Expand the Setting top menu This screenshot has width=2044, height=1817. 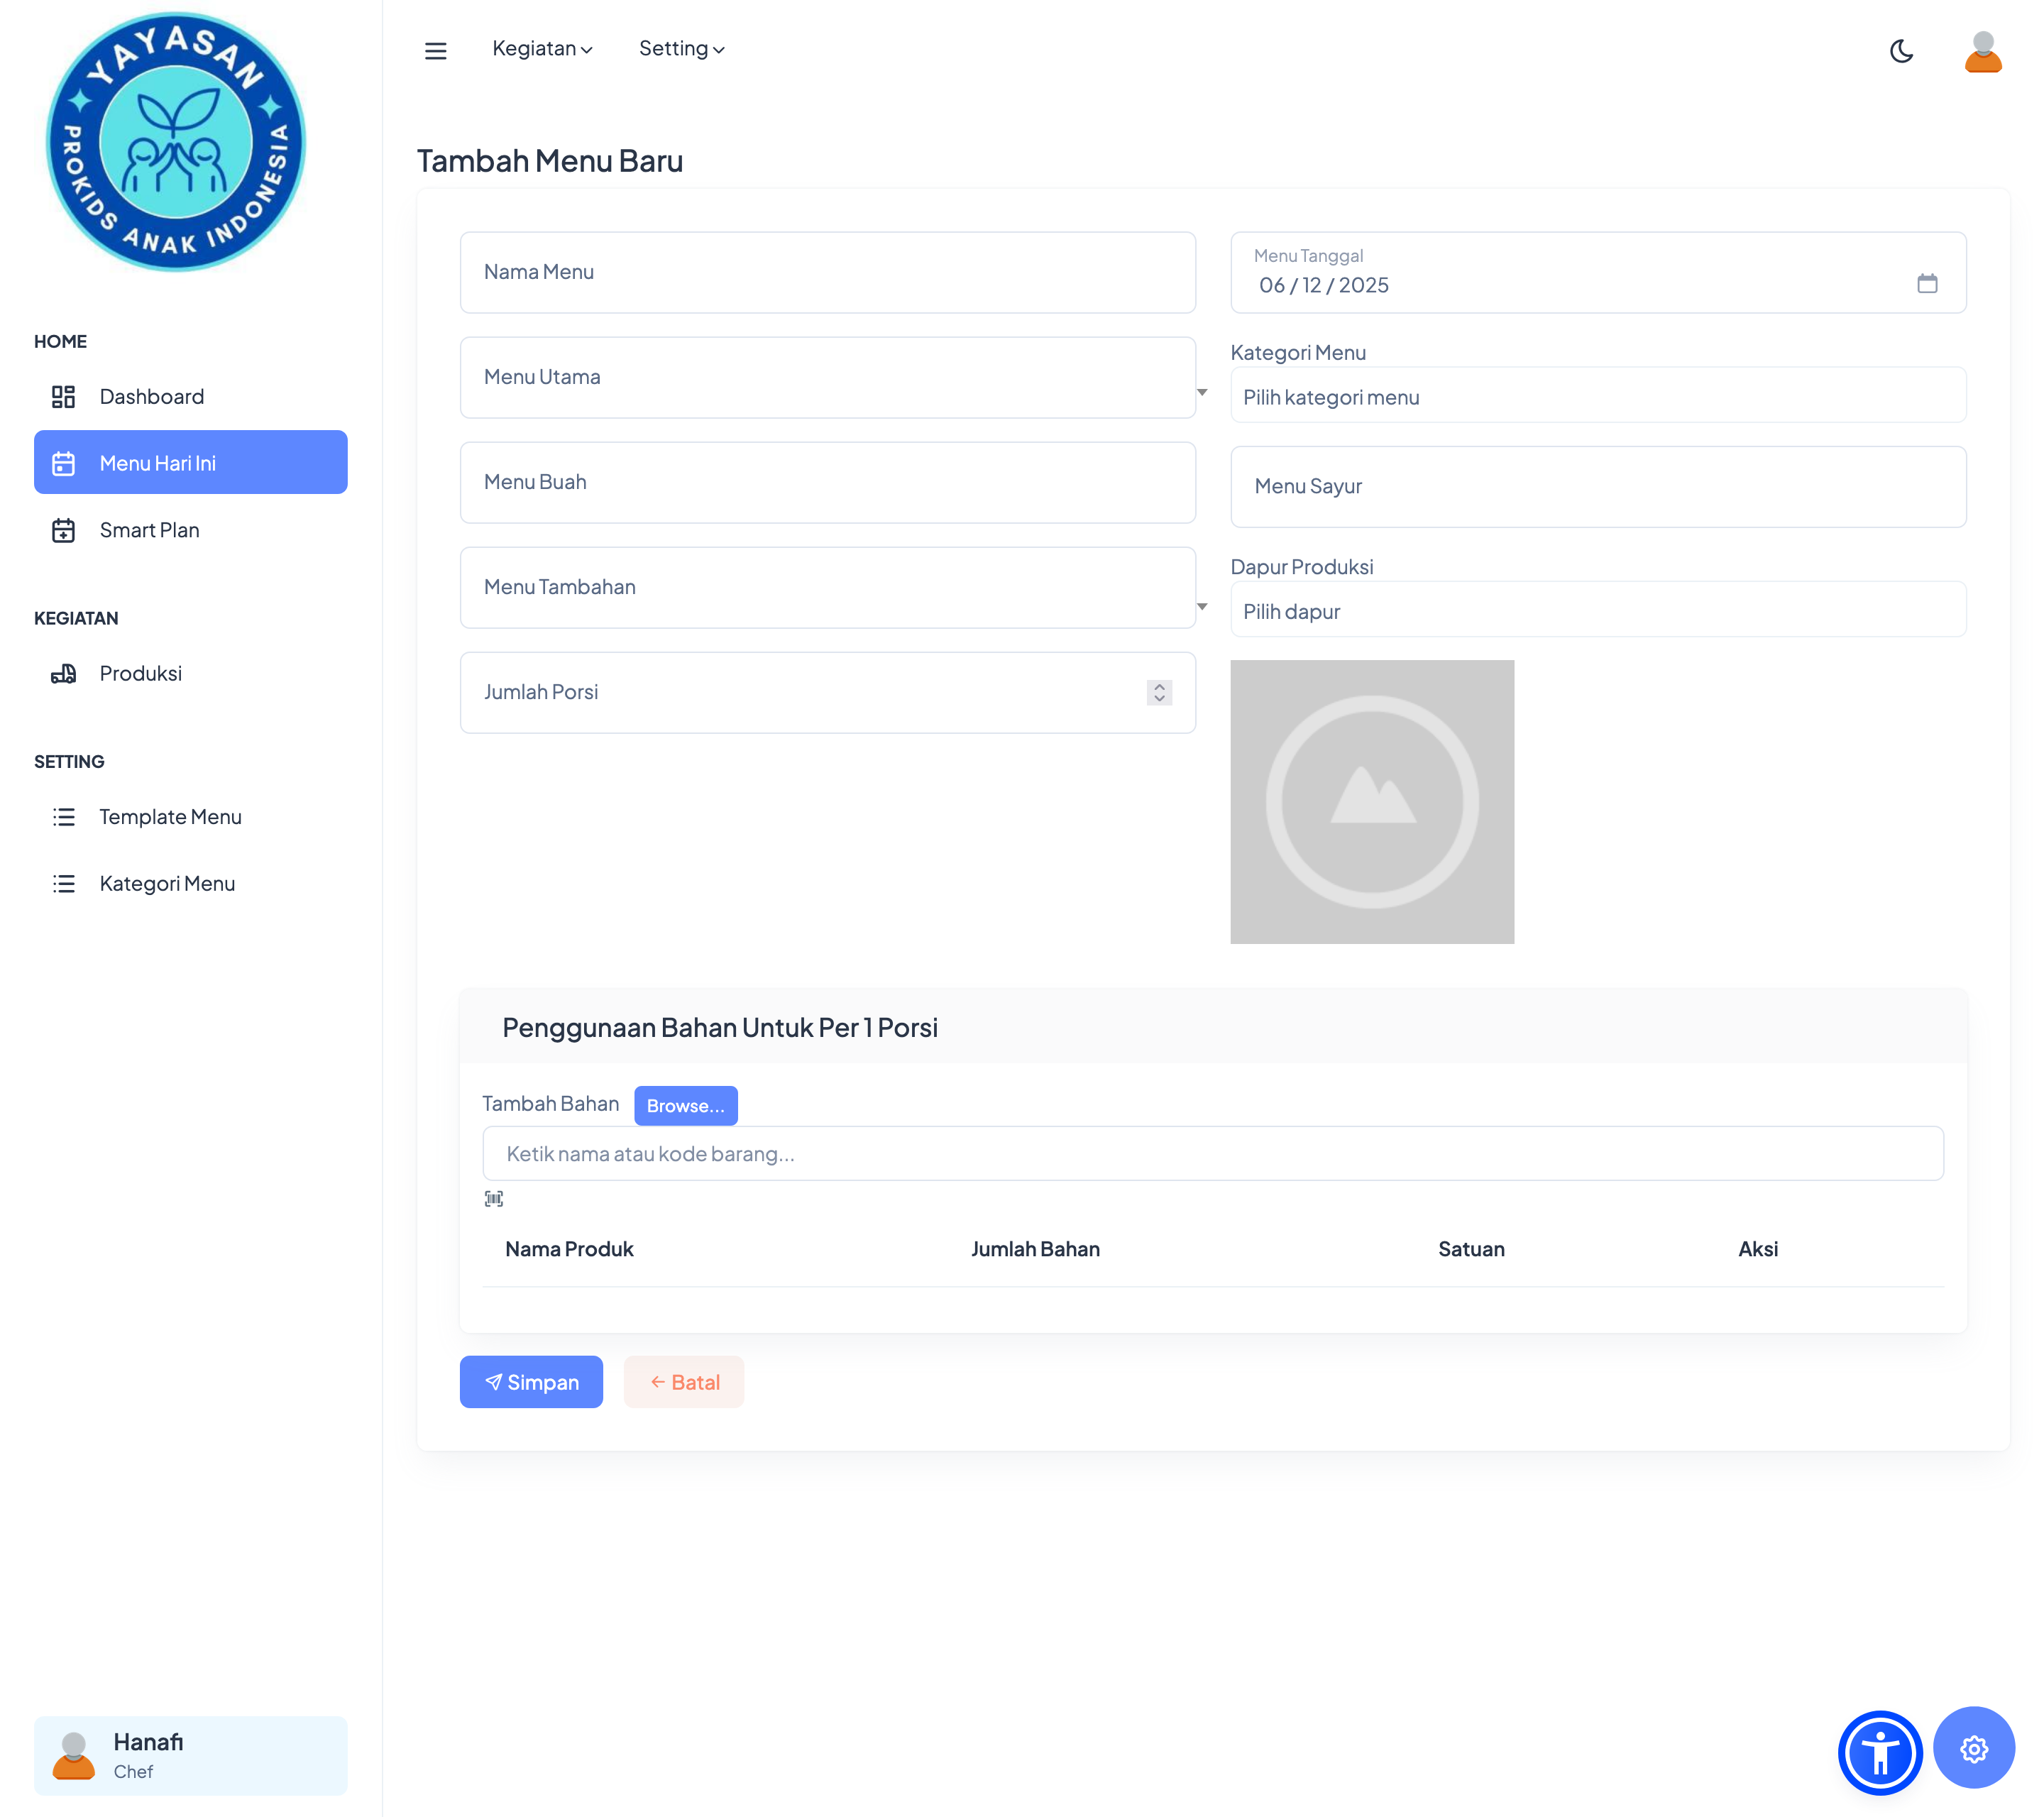(x=681, y=49)
